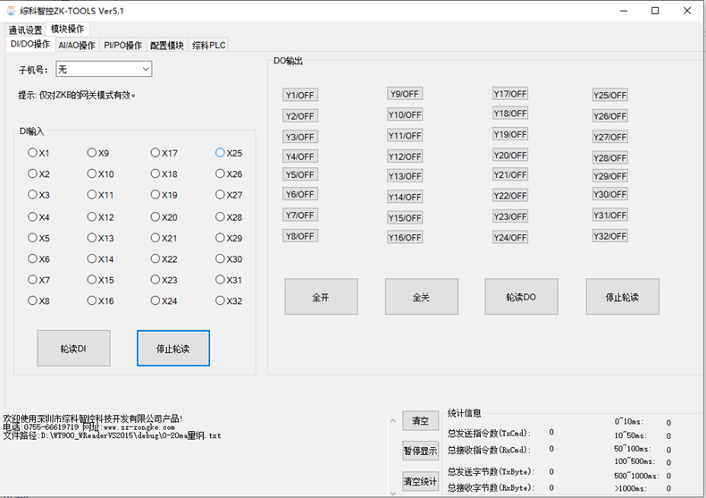Screen dimensions: 706x498
Task: Click the 轮读DO button
Action: [x=521, y=297]
